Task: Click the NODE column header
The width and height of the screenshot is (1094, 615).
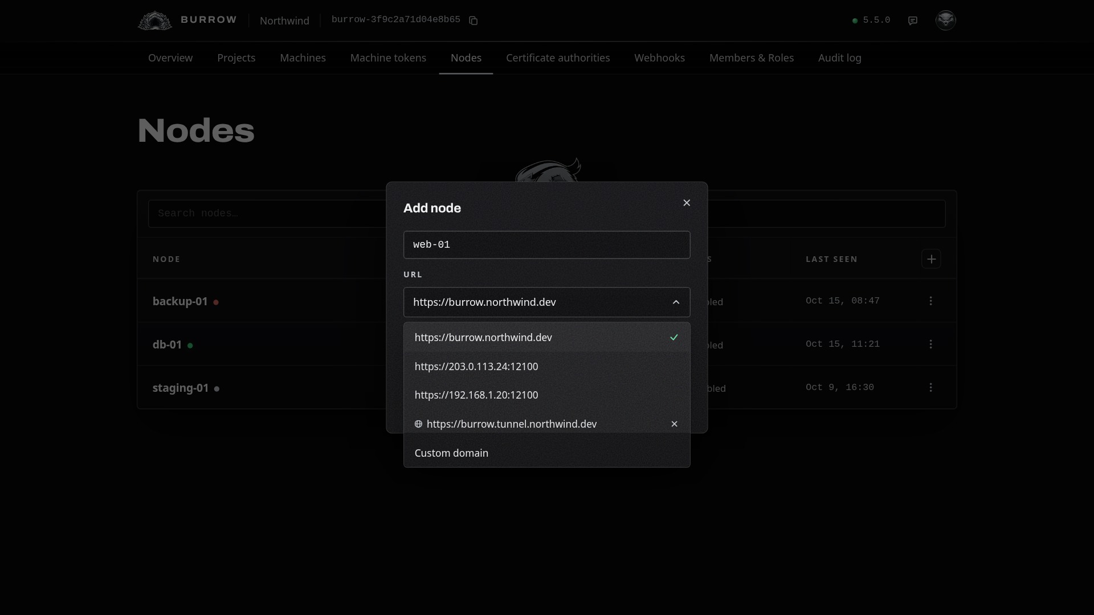Action: pyautogui.click(x=166, y=259)
